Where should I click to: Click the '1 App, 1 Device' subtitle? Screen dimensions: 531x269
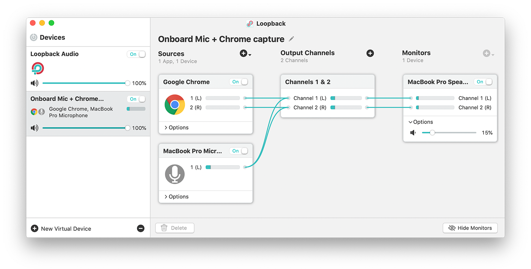(178, 61)
